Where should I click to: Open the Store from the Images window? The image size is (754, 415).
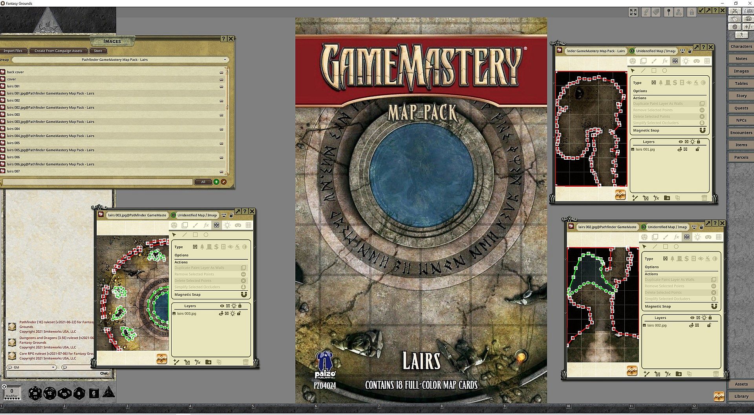98,51
